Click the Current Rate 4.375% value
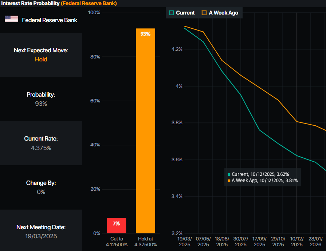The image size is (326, 251). coord(41,148)
